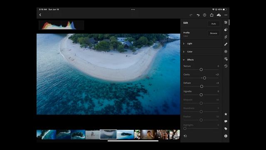This screenshot has height=150, width=266.
Task: Click the Dehaze slider handle
Action: (x=202, y=86)
